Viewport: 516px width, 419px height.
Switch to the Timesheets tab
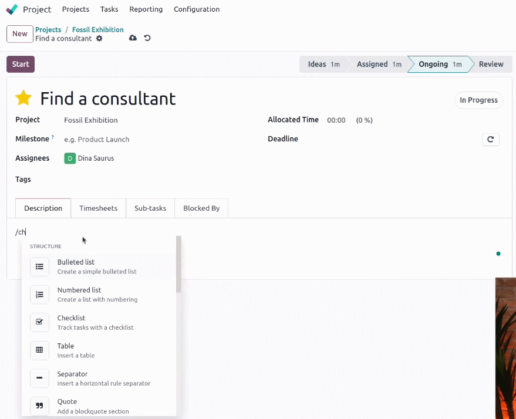pos(99,208)
